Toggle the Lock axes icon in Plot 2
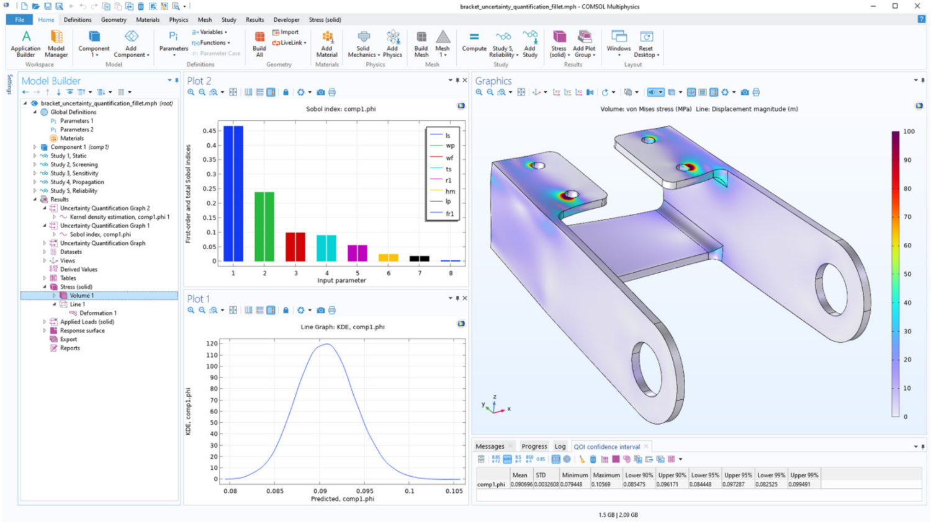This screenshot has height=522, width=931. click(x=286, y=92)
